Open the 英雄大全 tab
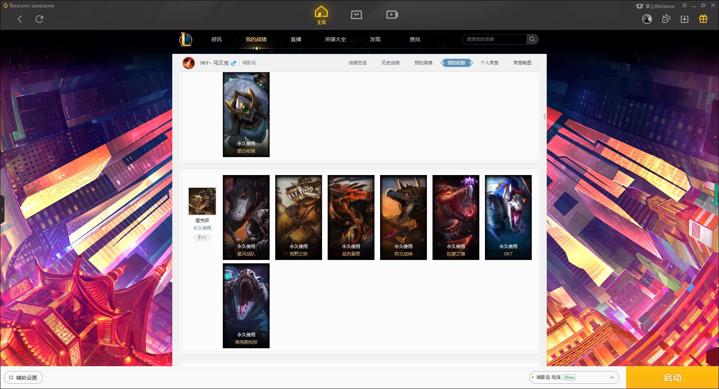719x389 pixels. coord(336,39)
